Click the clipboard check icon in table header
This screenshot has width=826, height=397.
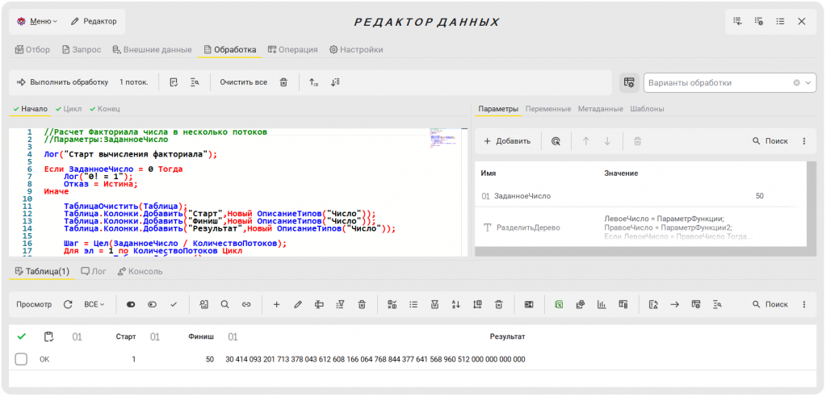tap(48, 336)
